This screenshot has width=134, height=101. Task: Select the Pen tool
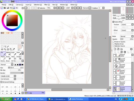[x=3, y=54]
